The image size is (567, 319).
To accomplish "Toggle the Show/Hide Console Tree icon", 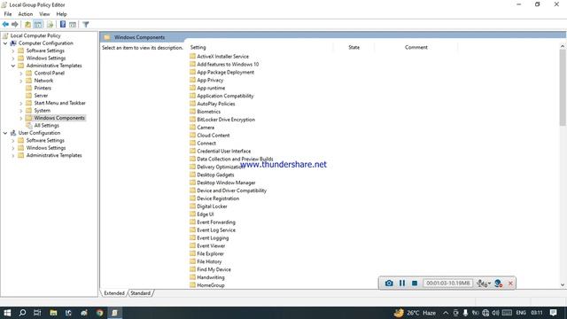I will click(x=38, y=25).
